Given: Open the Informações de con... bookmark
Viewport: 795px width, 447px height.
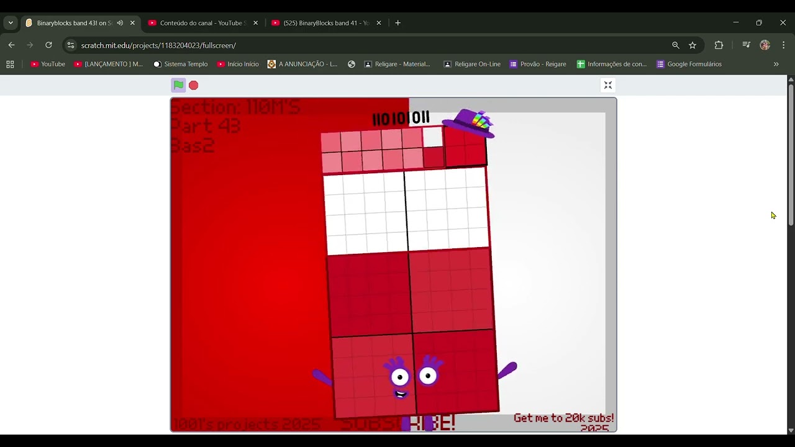Looking at the screenshot, I should click(612, 64).
